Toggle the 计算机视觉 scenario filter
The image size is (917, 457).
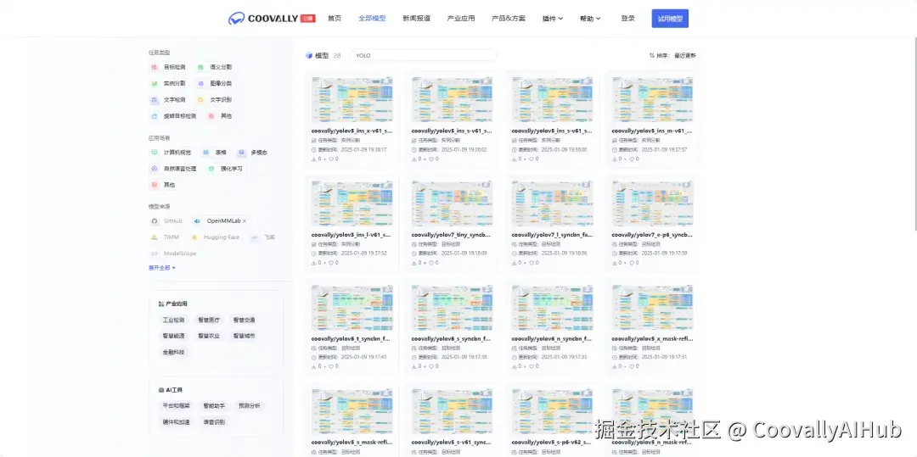[x=170, y=153]
